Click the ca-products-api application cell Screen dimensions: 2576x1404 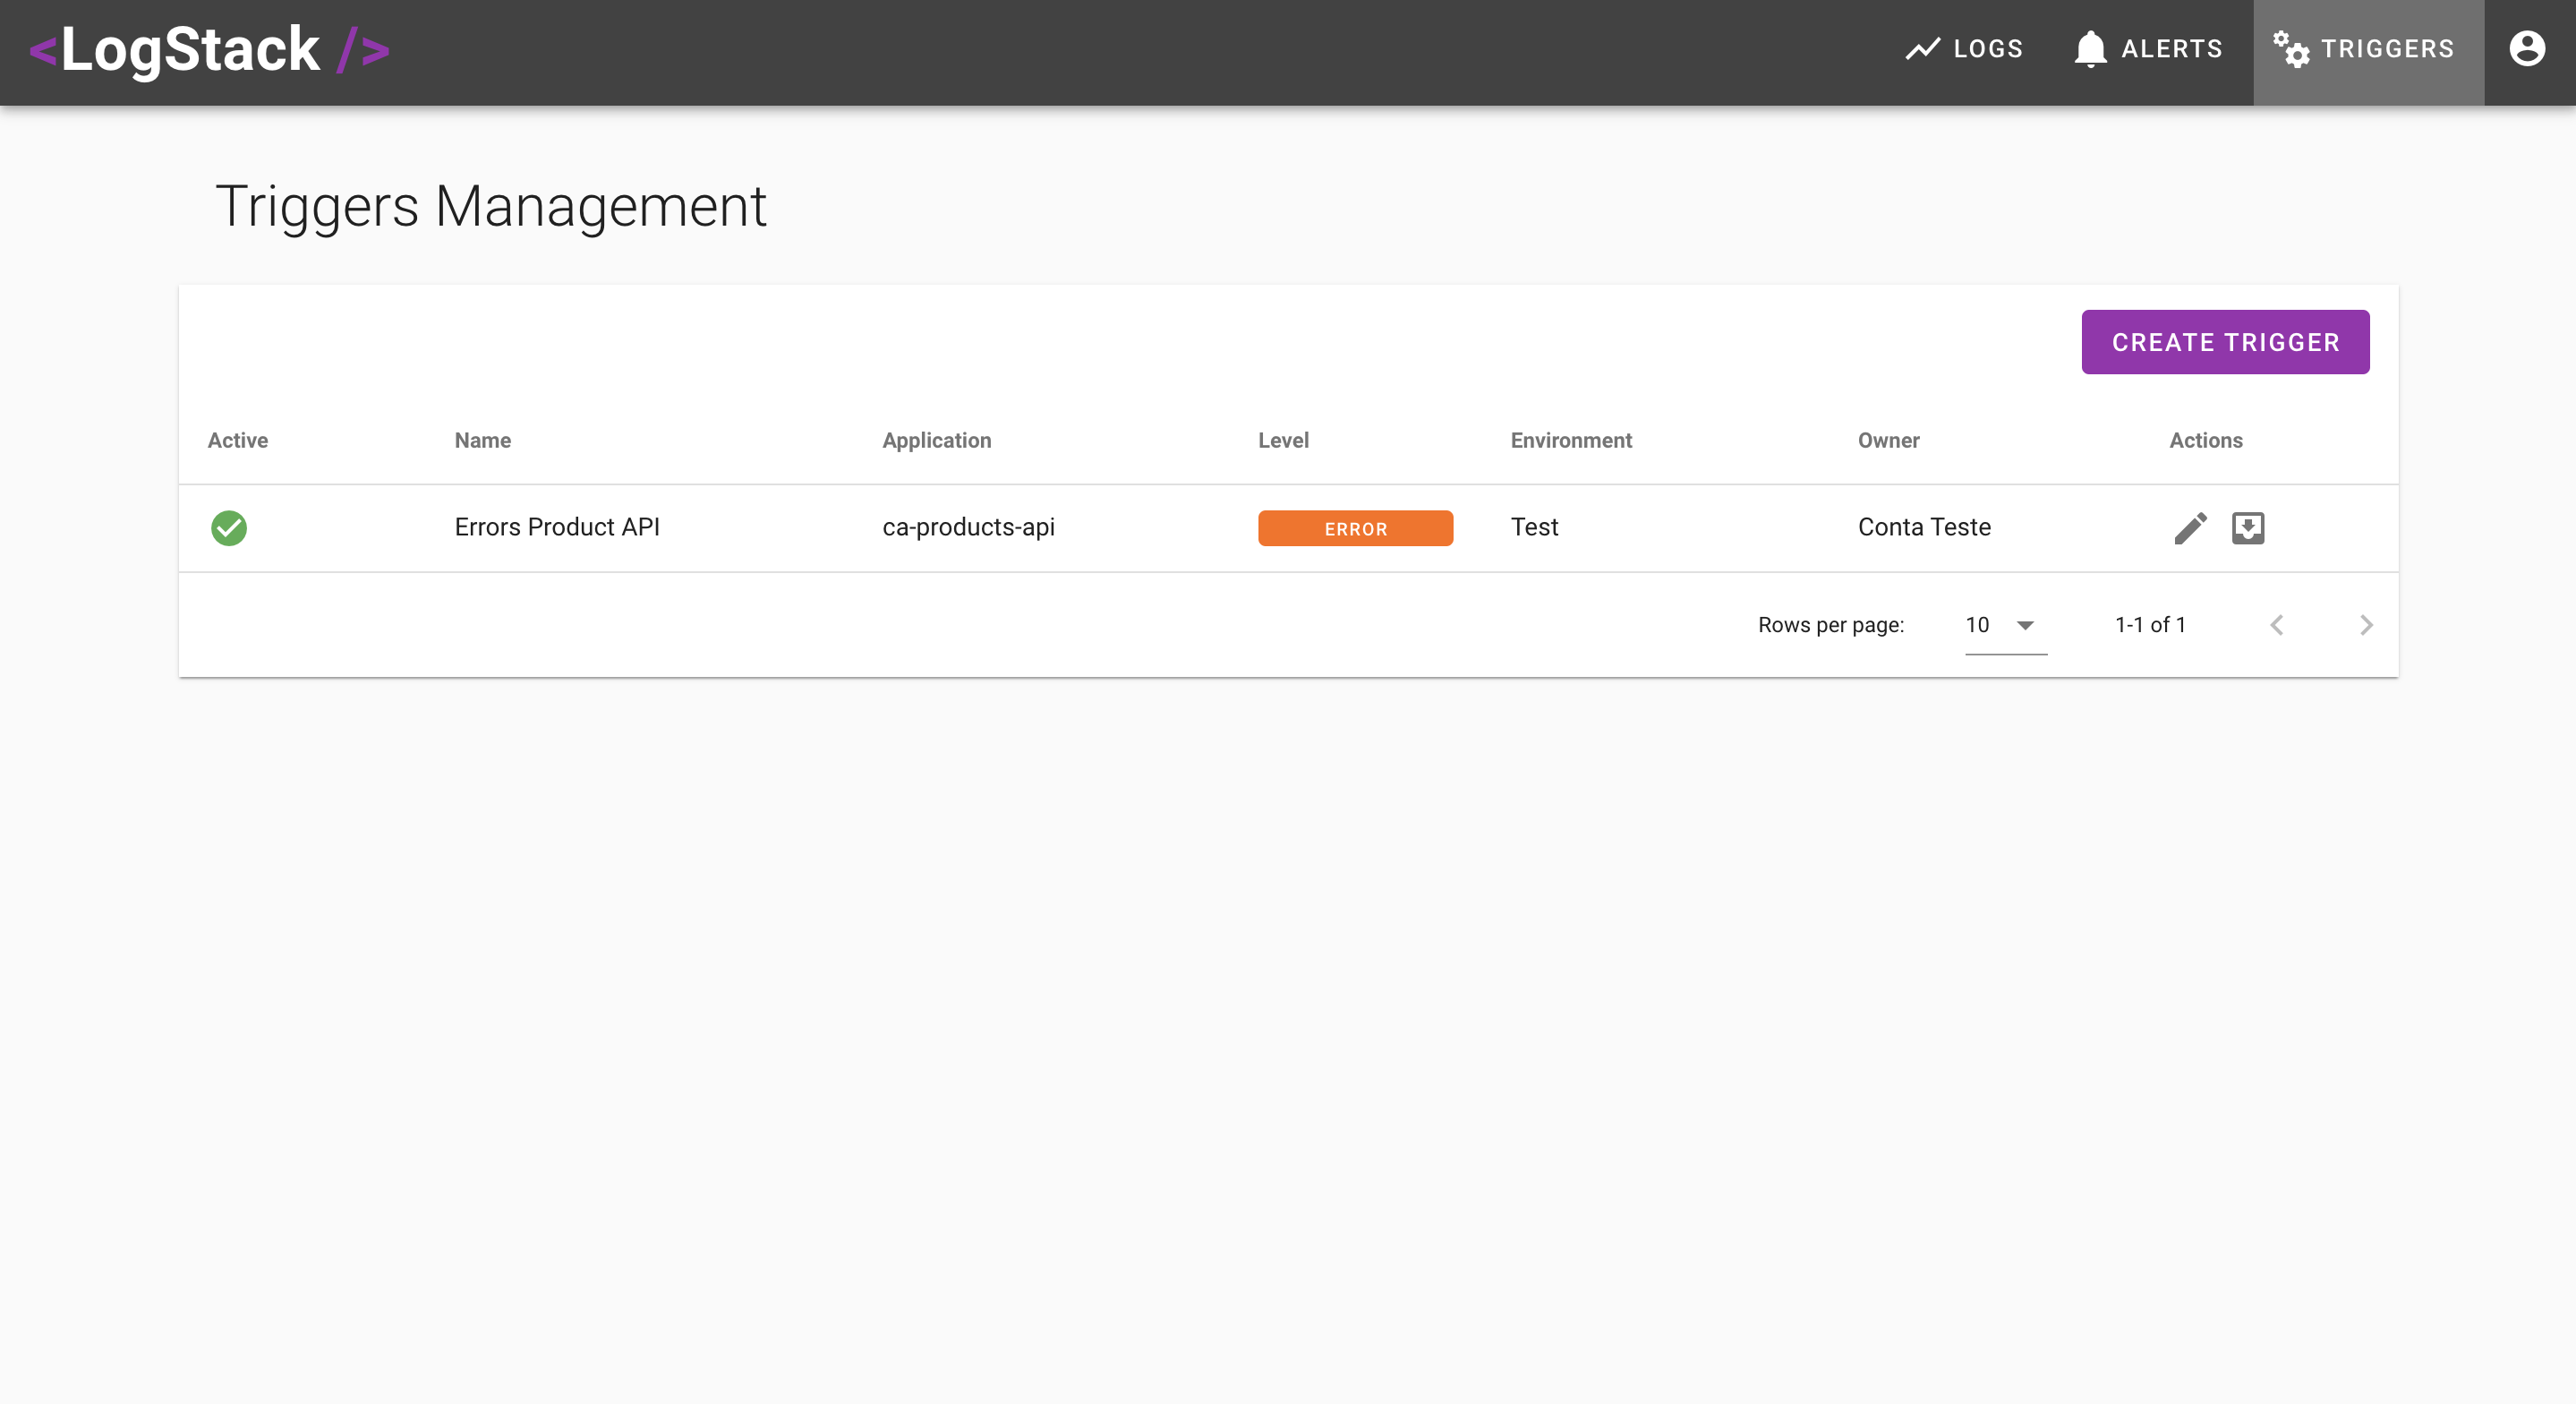tap(968, 527)
